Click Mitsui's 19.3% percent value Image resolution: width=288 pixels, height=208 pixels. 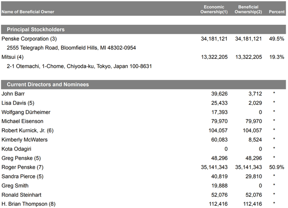(x=277, y=57)
